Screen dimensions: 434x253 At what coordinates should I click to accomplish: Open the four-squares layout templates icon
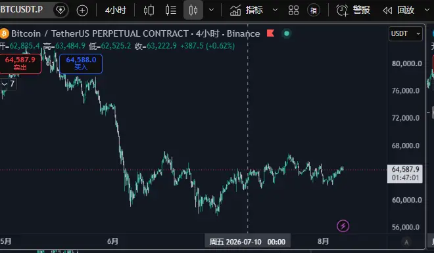click(293, 10)
